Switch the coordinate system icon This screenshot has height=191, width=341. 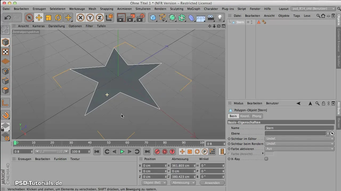[109, 18]
